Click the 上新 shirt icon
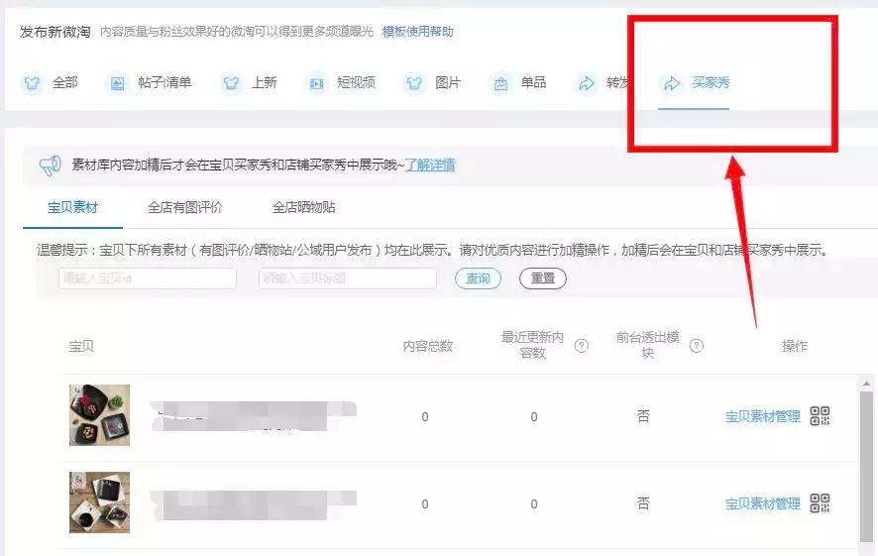Viewport: 878px width, 556px height. click(x=231, y=83)
